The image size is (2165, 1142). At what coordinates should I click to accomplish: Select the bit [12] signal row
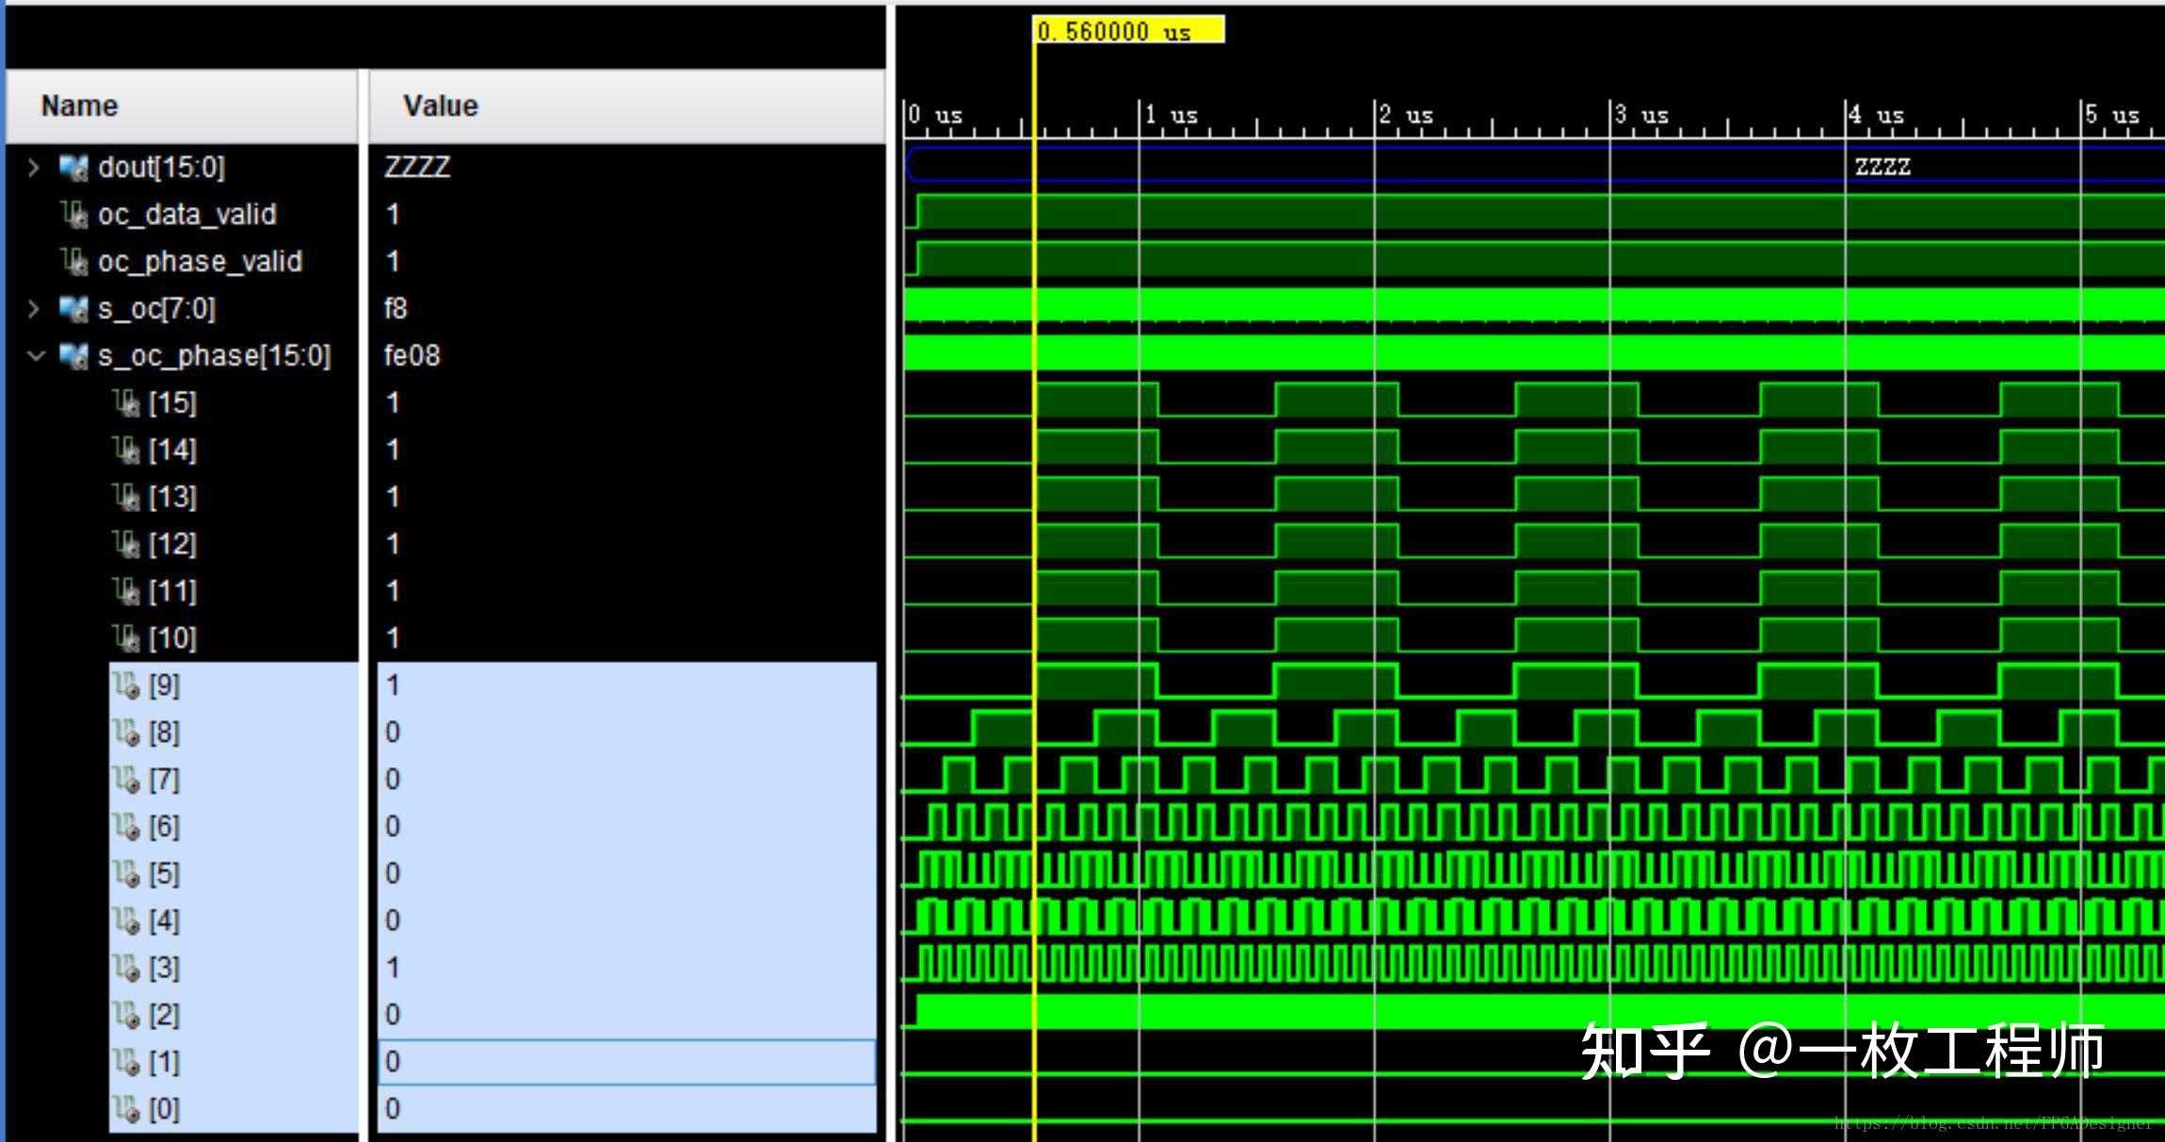coord(172,544)
